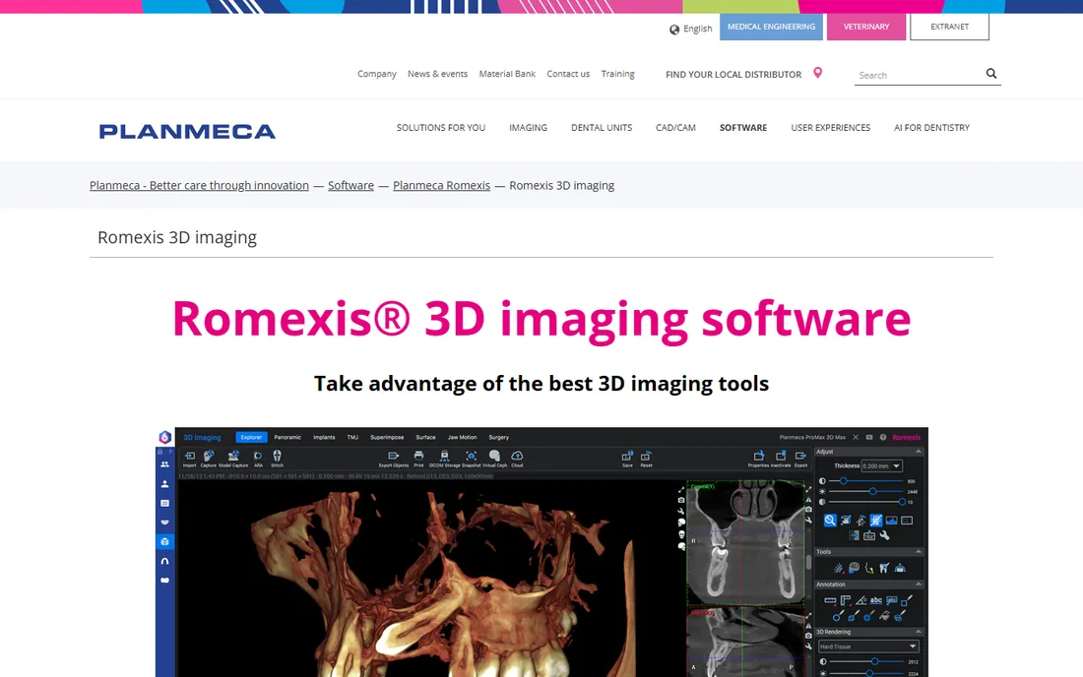This screenshot has width=1083, height=677.
Task: Open the Dental Units menu
Action: click(602, 128)
